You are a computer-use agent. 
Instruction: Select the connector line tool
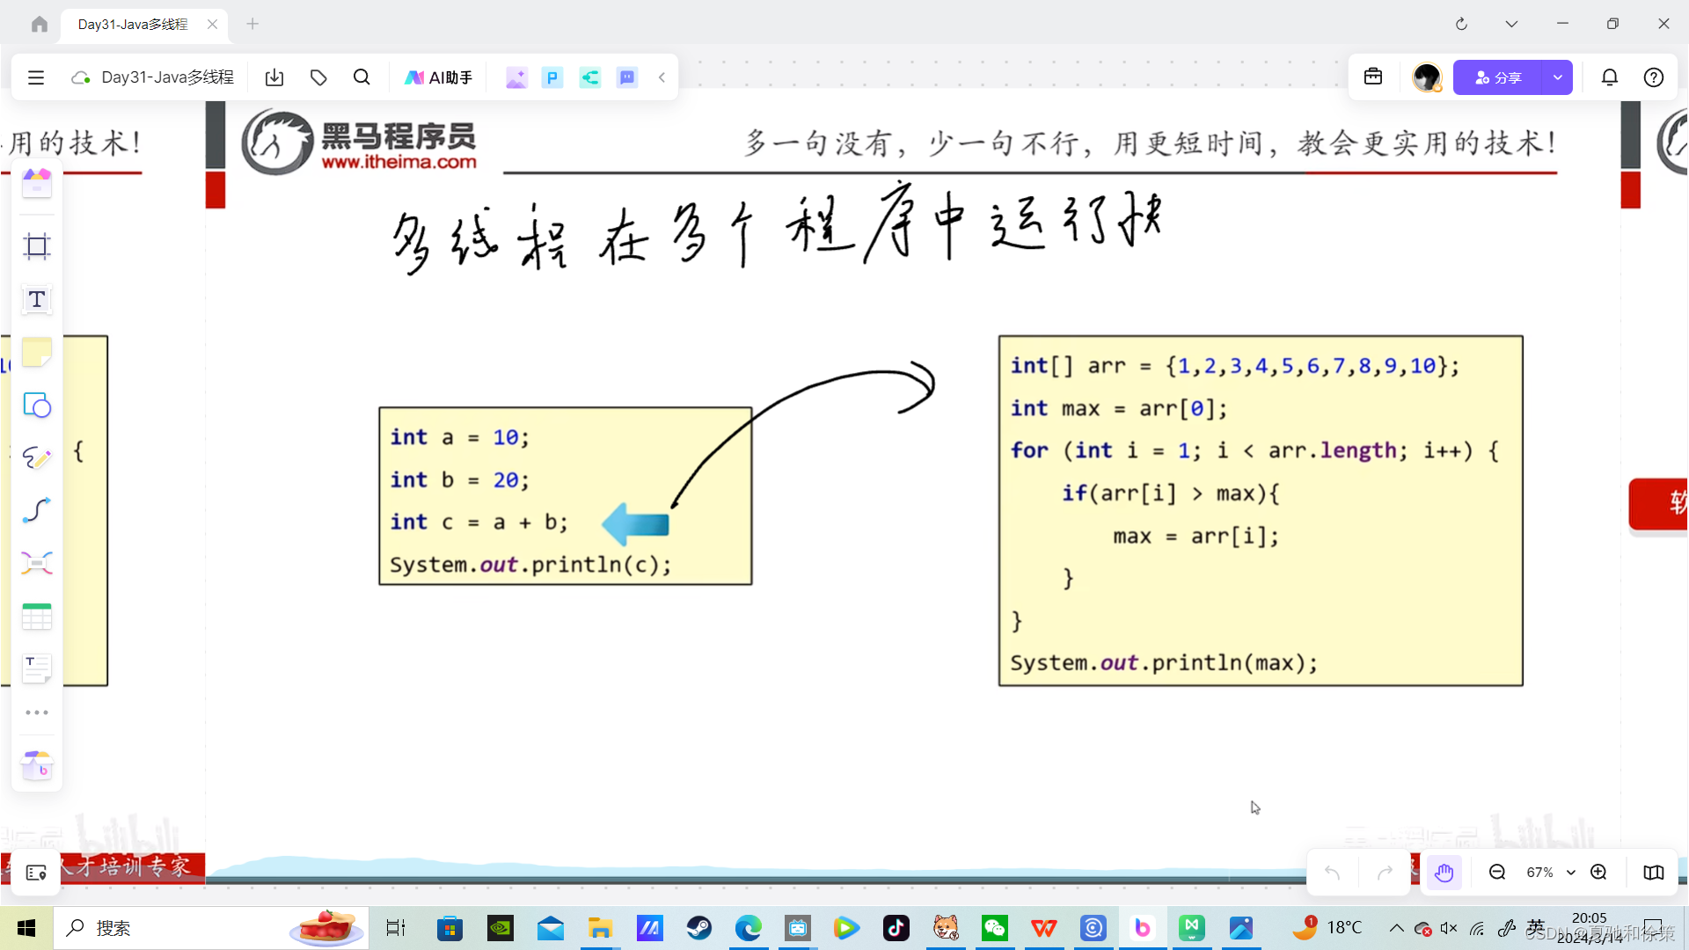pyautogui.click(x=36, y=511)
